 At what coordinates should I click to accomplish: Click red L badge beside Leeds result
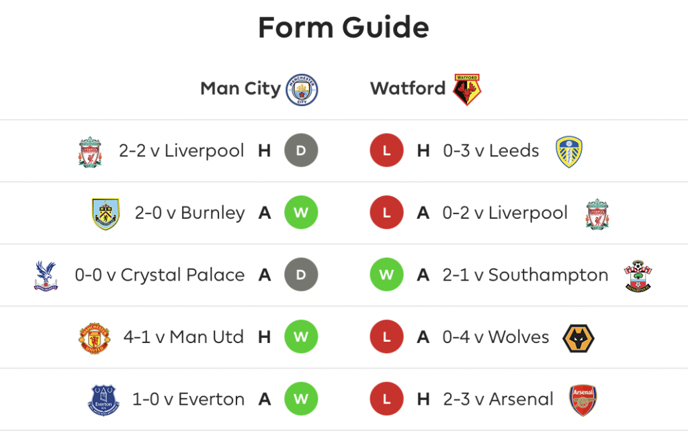click(386, 150)
